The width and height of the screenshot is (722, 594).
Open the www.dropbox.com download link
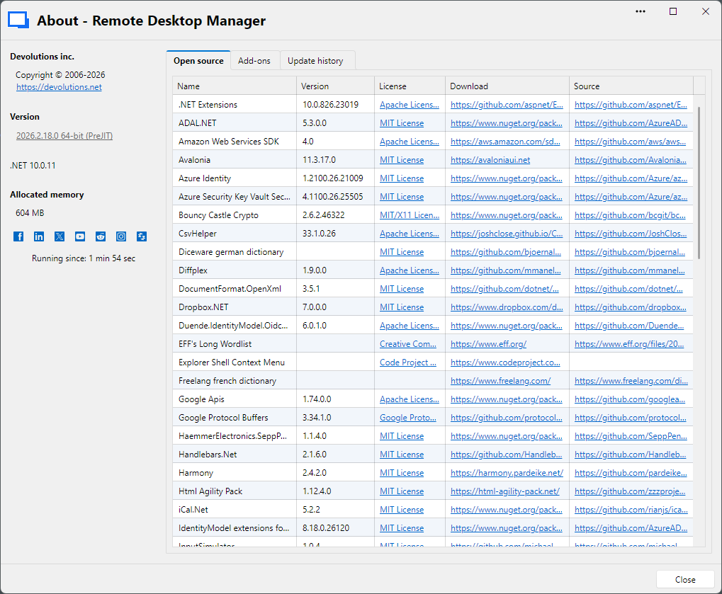[507, 307]
